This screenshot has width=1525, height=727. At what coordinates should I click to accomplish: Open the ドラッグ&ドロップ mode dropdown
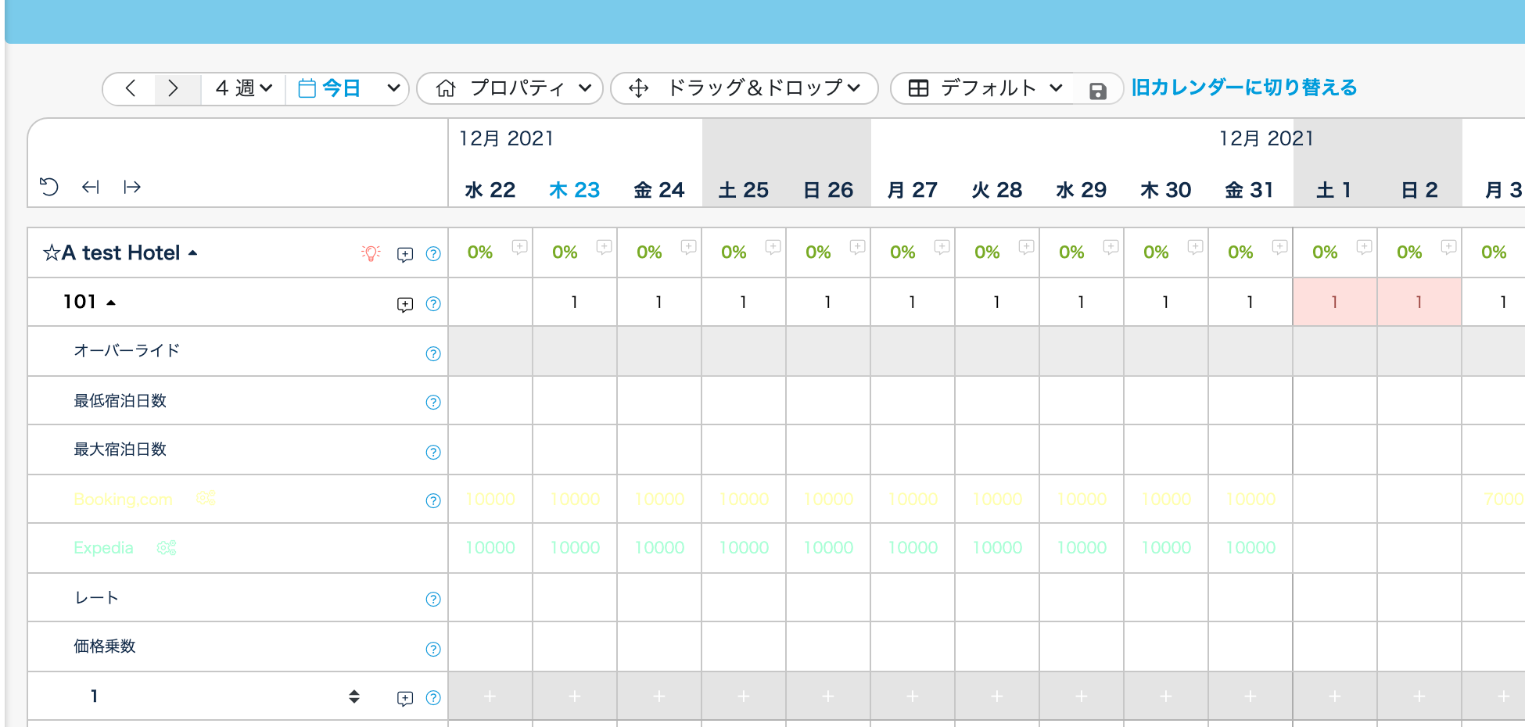[x=744, y=88]
